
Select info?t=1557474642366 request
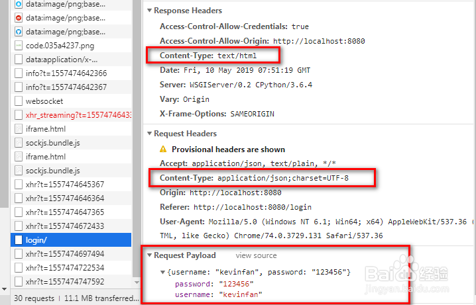pos(71,73)
